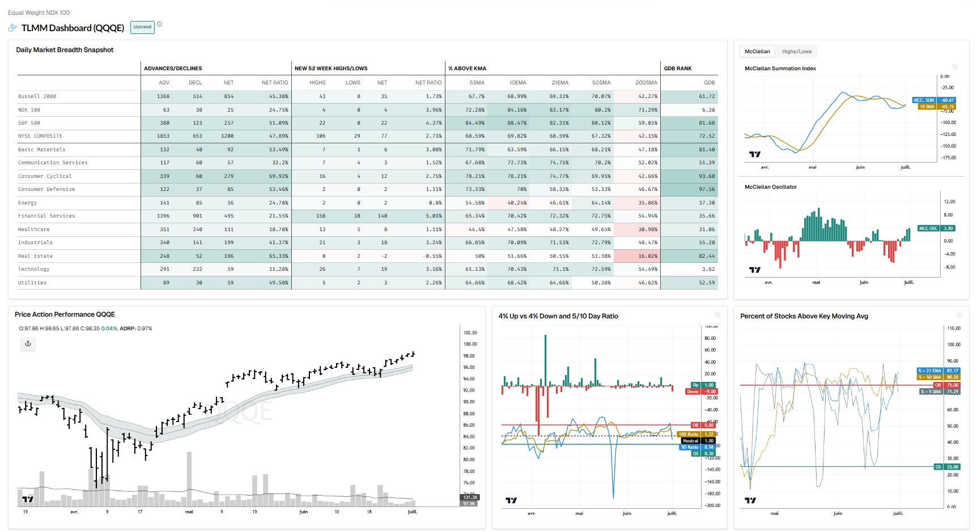Screen dimensions: 977x532
Task: Click the GDB column header
Action: pos(710,83)
